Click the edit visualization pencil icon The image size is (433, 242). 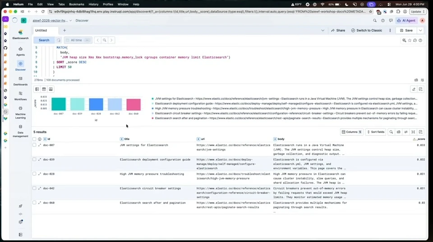(414, 89)
